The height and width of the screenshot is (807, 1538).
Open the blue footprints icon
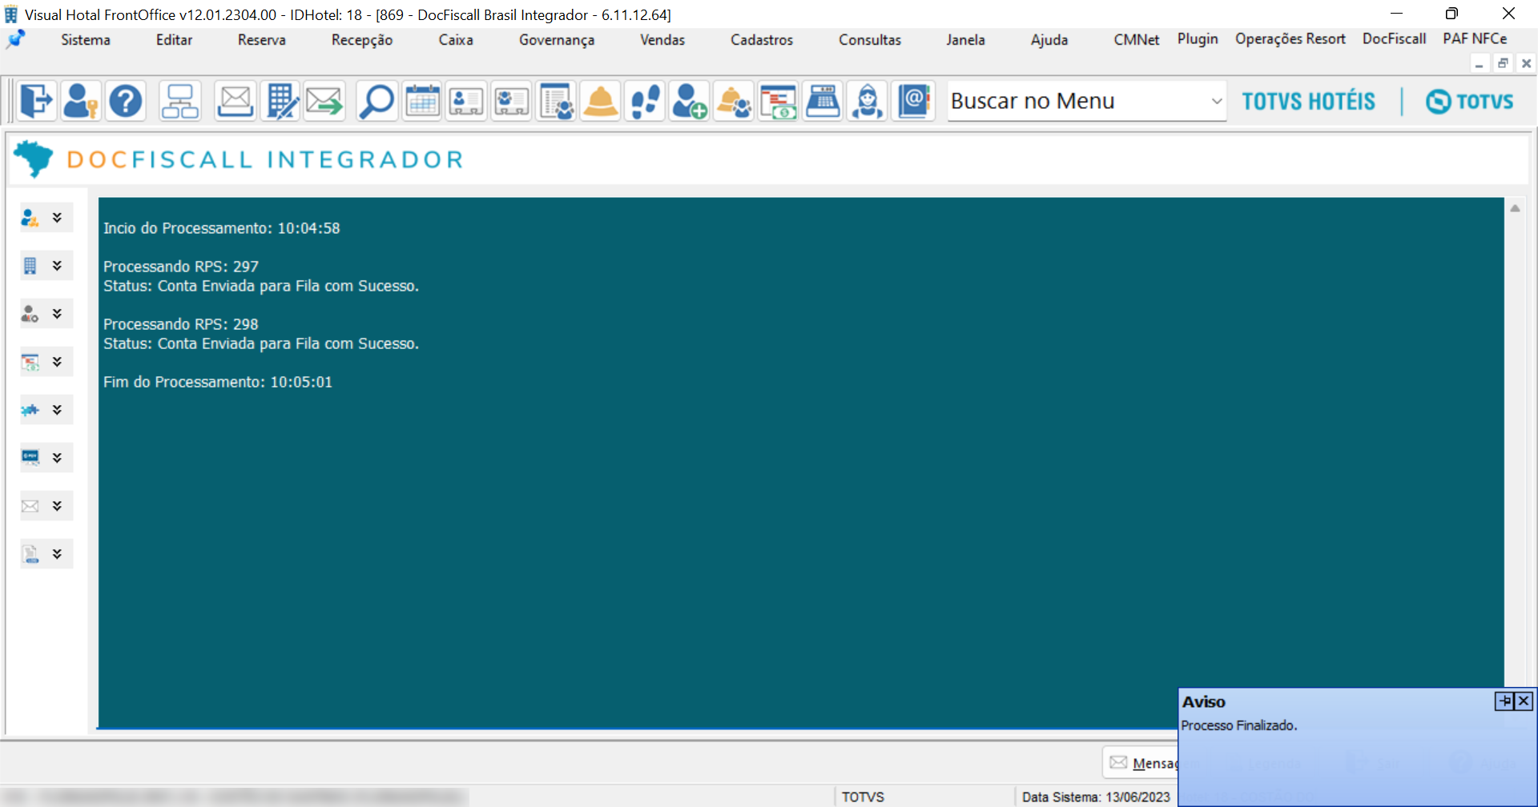[x=645, y=101]
